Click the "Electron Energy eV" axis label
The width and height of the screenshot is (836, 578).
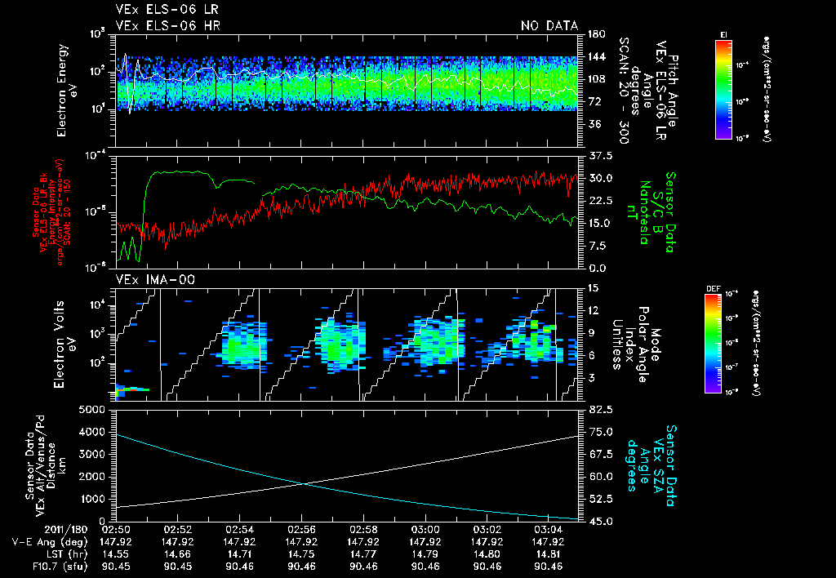[x=69, y=91]
